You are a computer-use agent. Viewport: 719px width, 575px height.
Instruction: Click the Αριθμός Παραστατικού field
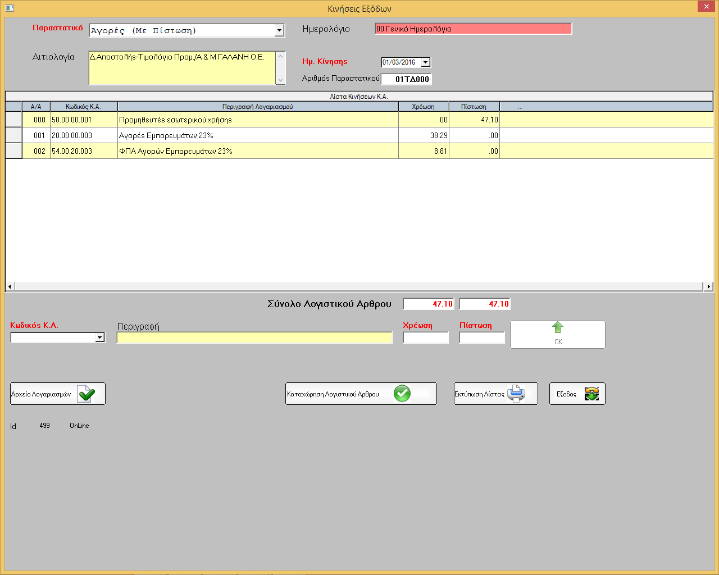coord(406,79)
